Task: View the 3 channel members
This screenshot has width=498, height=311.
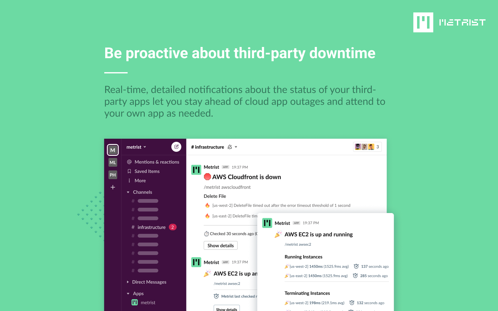Action: [x=367, y=147]
